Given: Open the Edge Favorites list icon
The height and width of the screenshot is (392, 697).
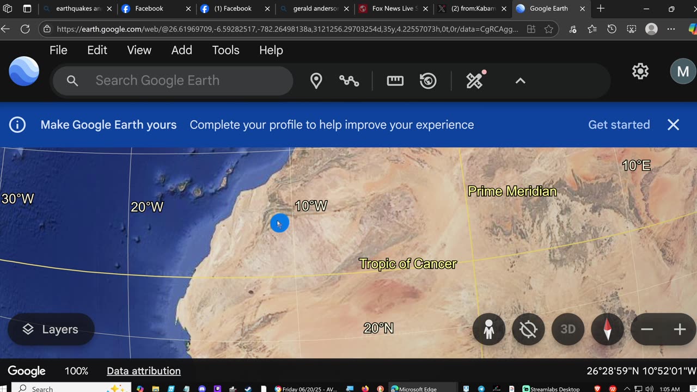Looking at the screenshot, I should (592, 29).
